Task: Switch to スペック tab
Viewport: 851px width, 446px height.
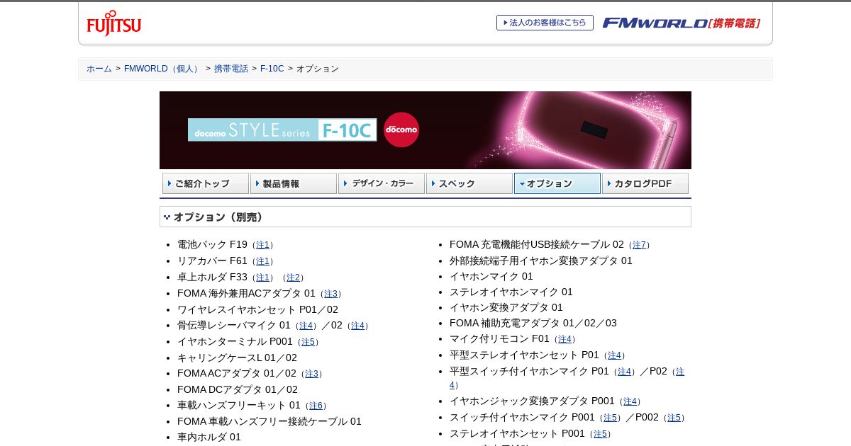Action: click(x=469, y=183)
